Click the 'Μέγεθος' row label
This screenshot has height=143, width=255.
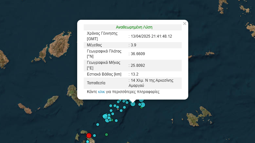pyautogui.click(x=95, y=45)
